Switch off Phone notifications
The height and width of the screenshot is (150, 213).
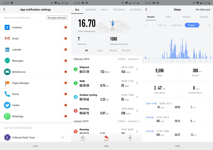(64, 94)
